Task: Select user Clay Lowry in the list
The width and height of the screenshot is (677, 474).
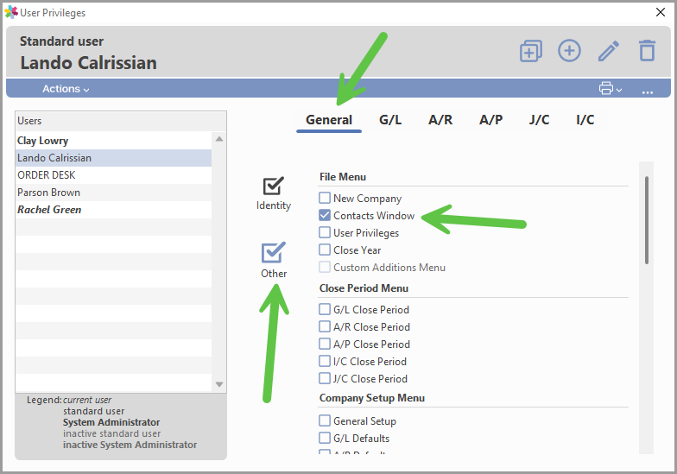Action: tap(114, 141)
